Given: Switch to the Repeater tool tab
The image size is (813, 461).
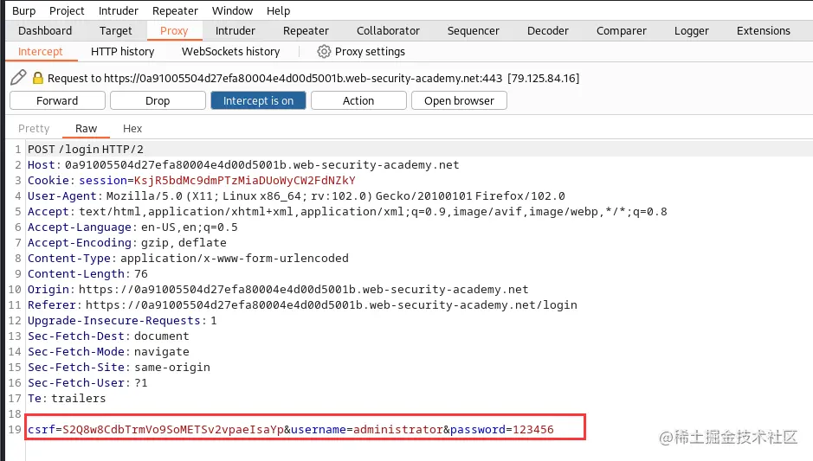Looking at the screenshot, I should point(306,30).
